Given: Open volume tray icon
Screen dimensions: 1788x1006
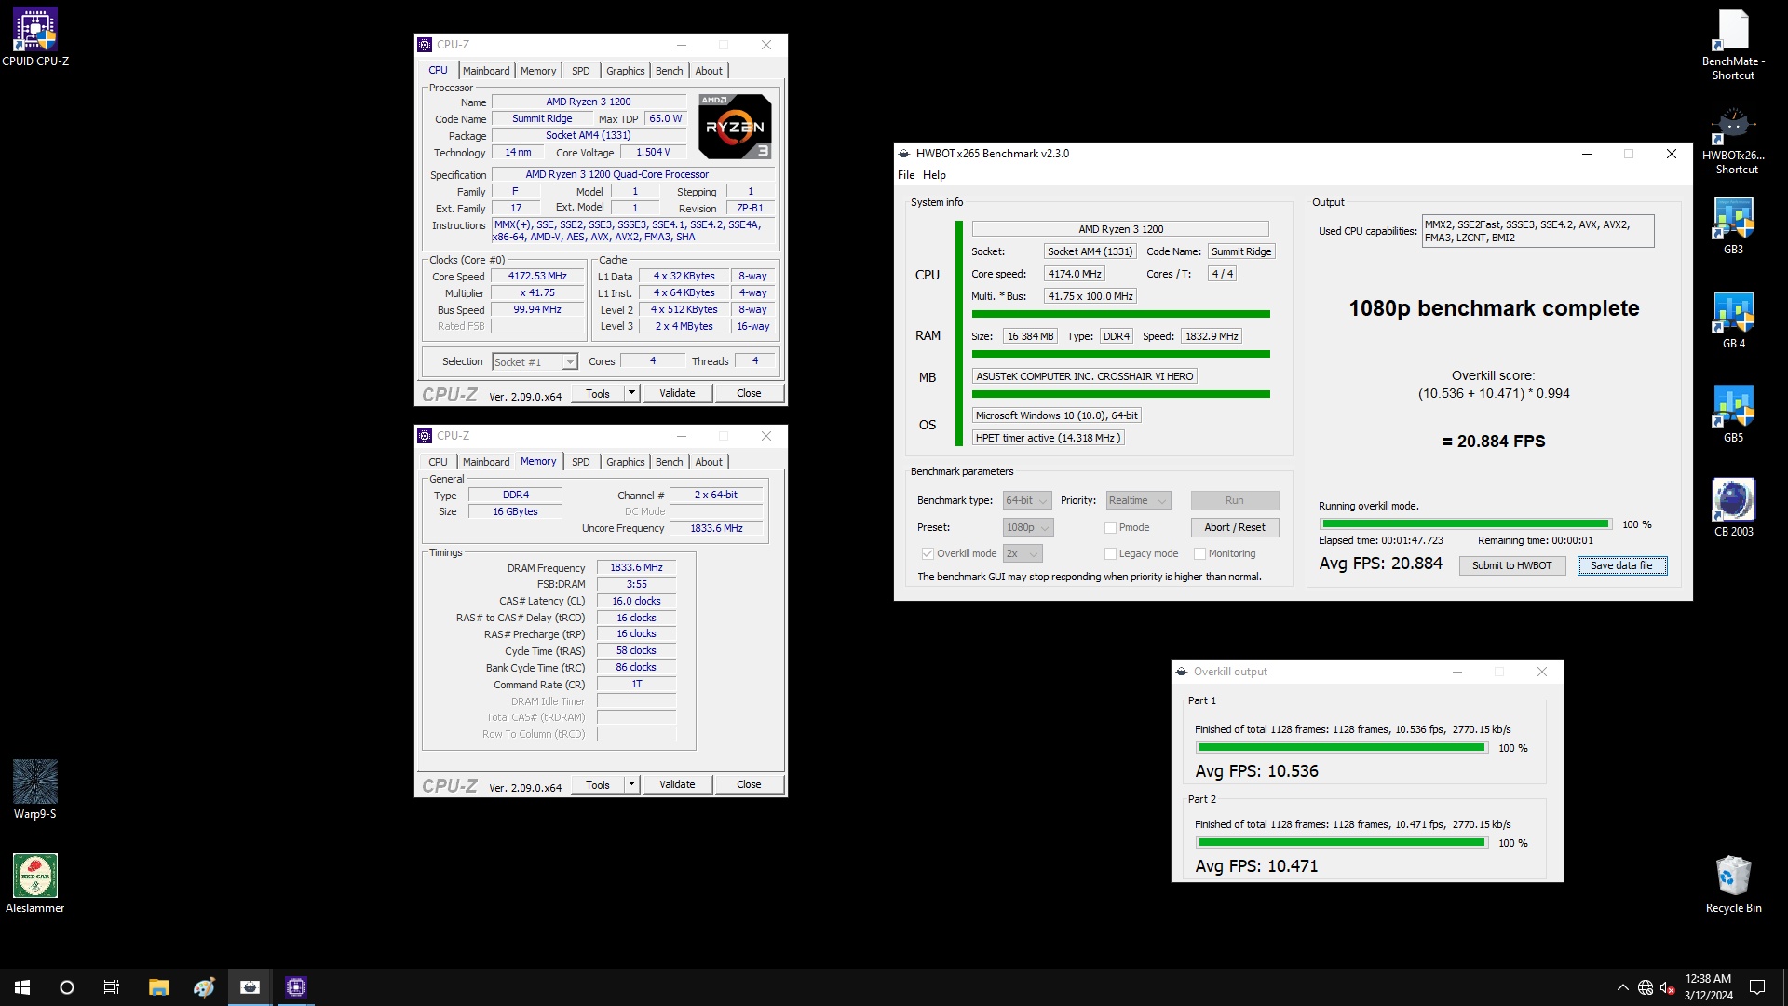Looking at the screenshot, I should (1668, 987).
